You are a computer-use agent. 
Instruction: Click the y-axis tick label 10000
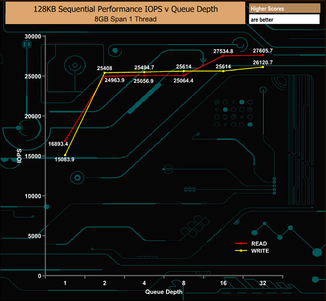33,196
